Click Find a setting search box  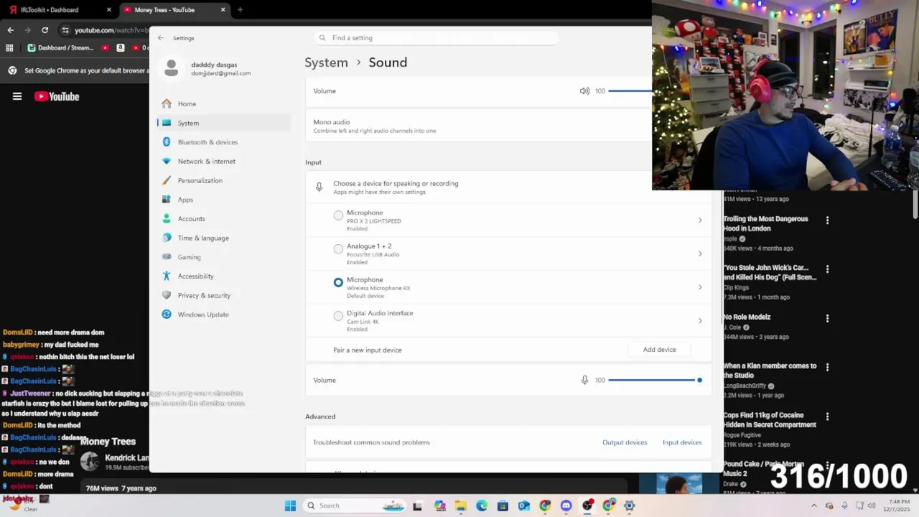(437, 38)
